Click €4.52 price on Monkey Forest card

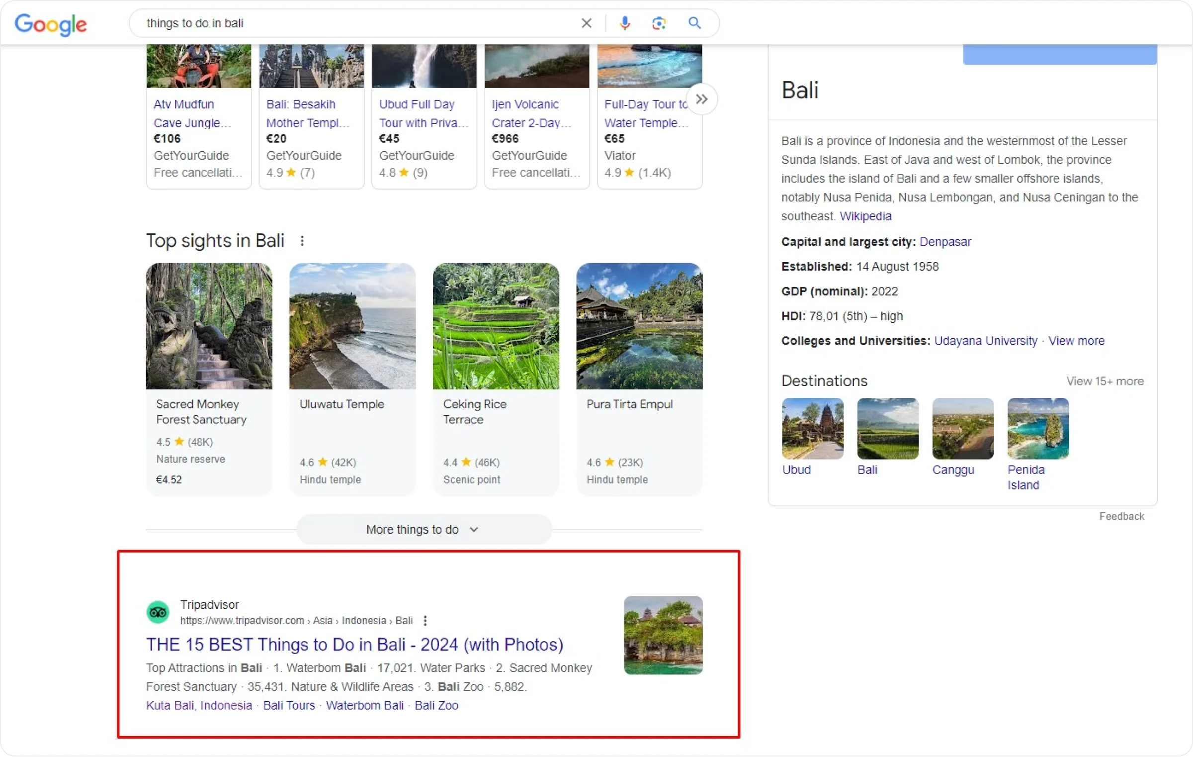click(169, 479)
